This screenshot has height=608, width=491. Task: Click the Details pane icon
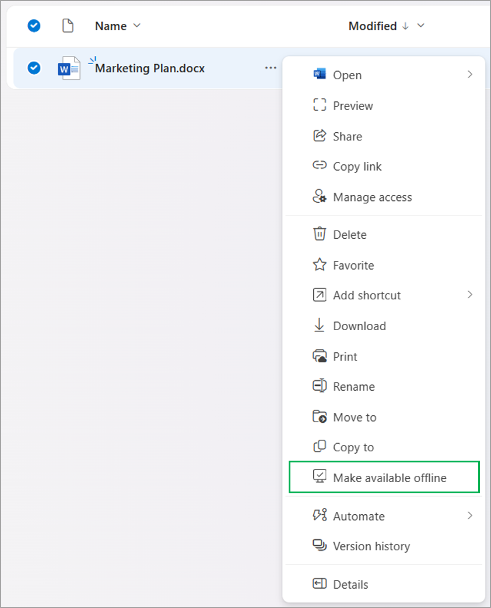(x=320, y=583)
